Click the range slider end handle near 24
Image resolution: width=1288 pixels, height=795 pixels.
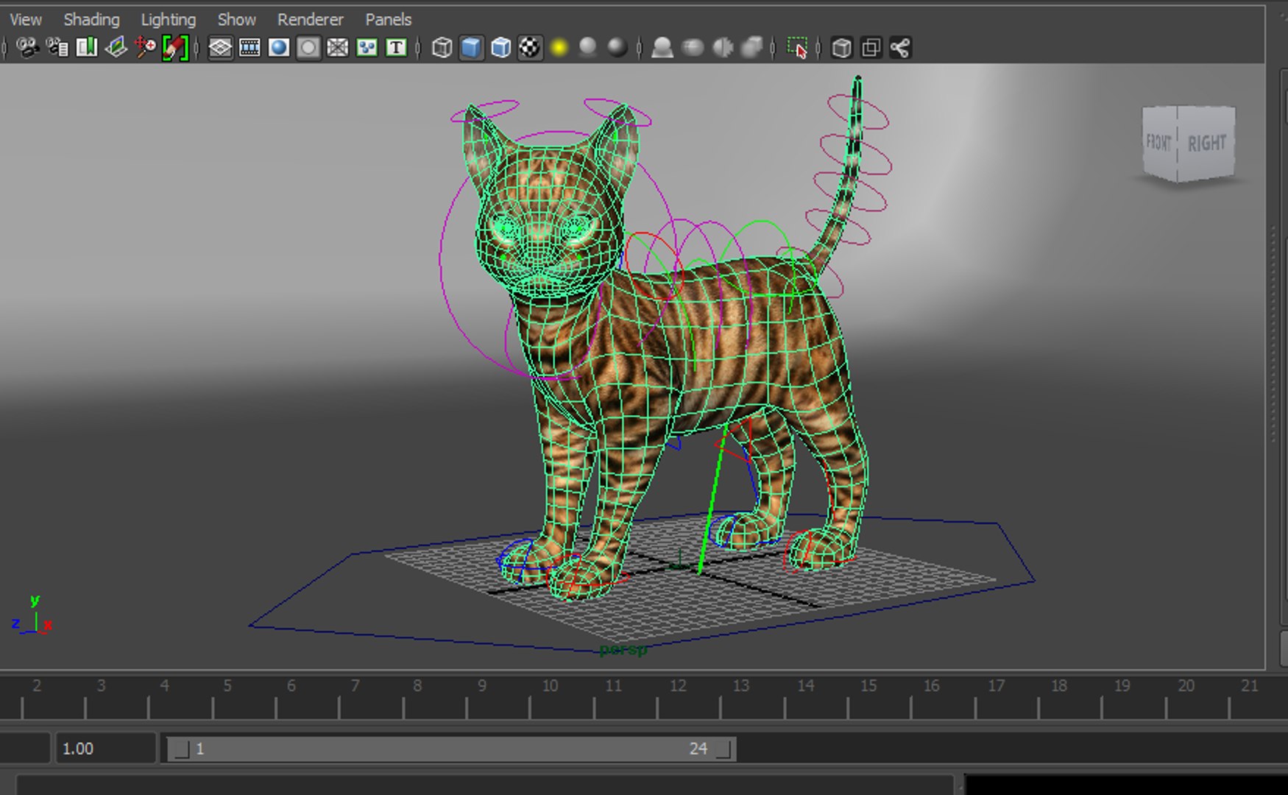724,749
